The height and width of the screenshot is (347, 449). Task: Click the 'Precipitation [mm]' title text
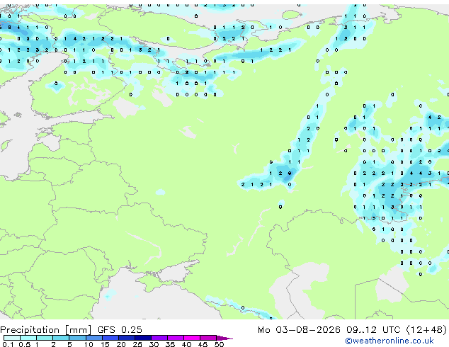click(46, 330)
